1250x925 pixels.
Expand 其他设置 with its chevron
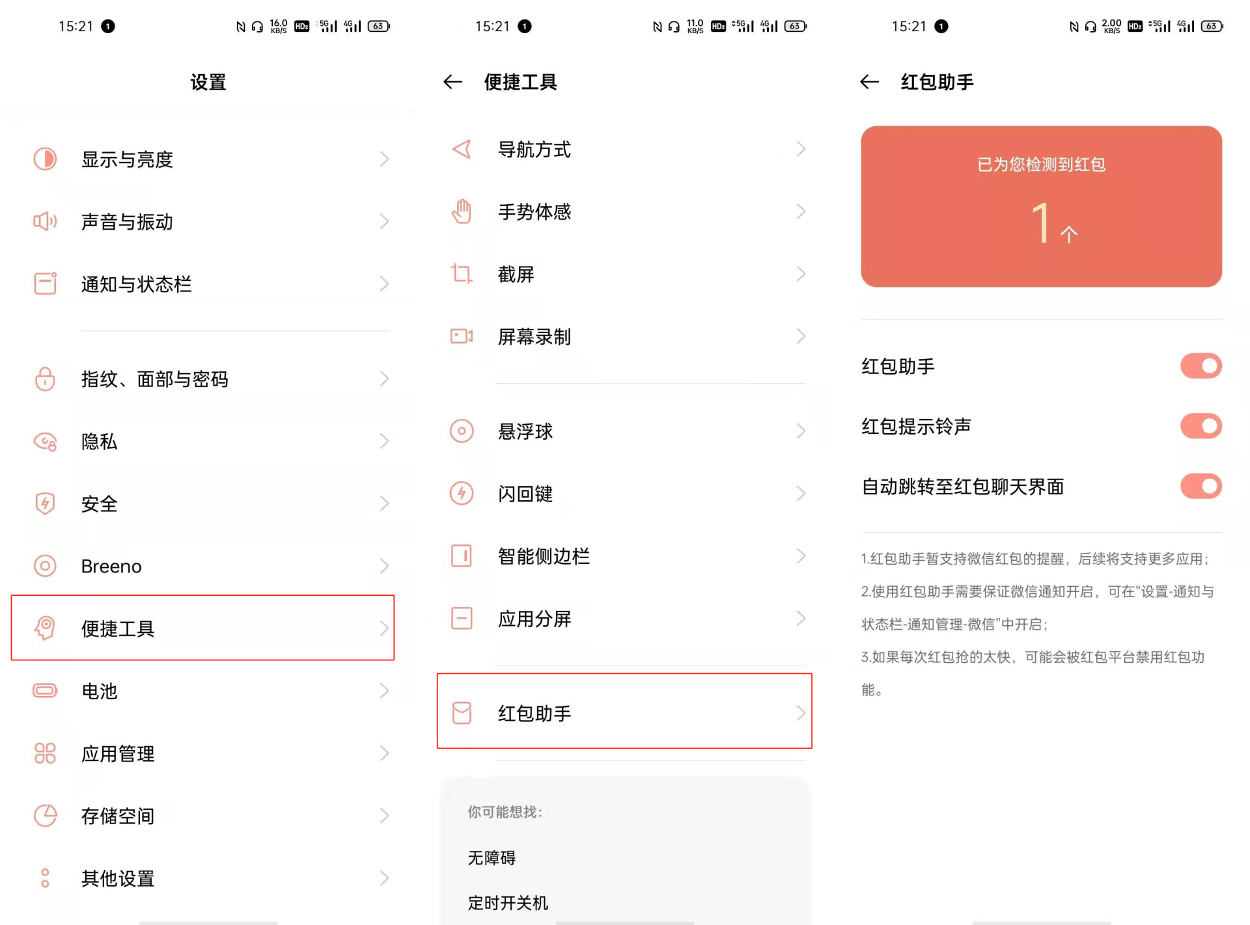tap(384, 878)
